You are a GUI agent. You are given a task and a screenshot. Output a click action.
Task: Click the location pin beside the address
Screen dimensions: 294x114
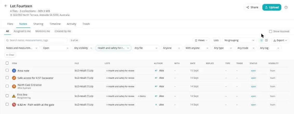click(x=11, y=15)
